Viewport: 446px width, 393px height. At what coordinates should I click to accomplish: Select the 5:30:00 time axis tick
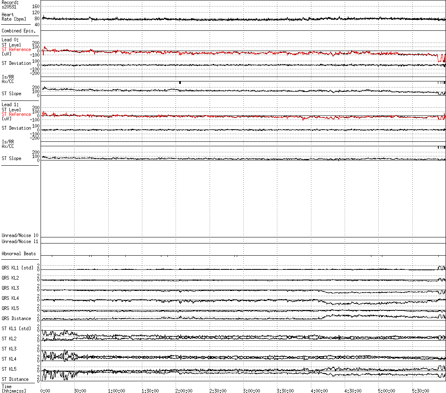(x=420, y=391)
